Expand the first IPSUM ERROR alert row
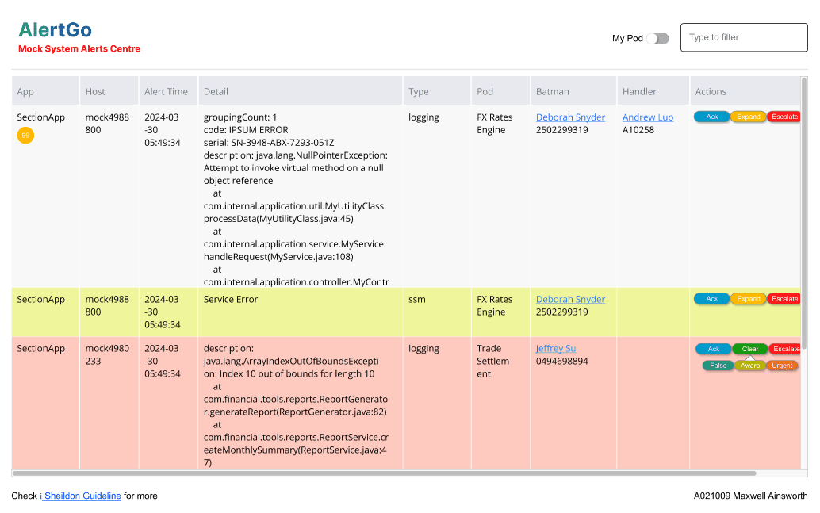Screen dimensions: 820x513 click(749, 117)
